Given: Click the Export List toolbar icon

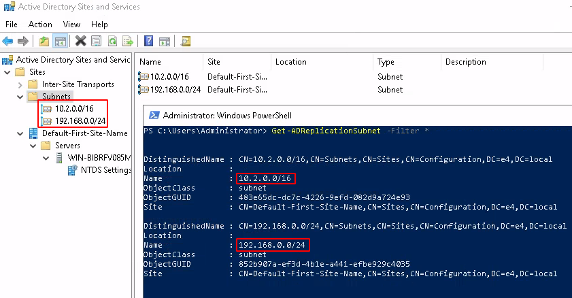Looking at the screenshot, I should (x=128, y=42).
